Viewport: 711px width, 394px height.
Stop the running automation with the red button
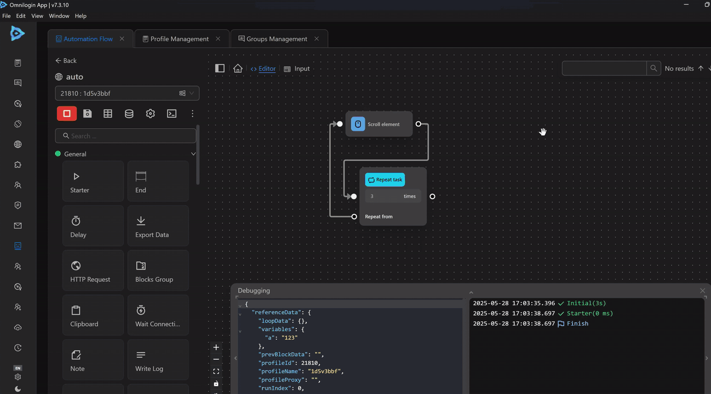pos(67,113)
